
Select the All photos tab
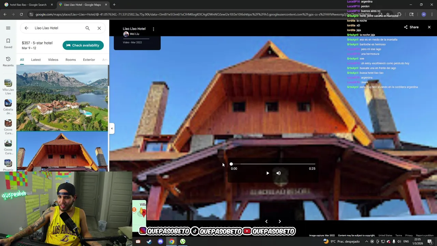pyautogui.click(x=22, y=60)
